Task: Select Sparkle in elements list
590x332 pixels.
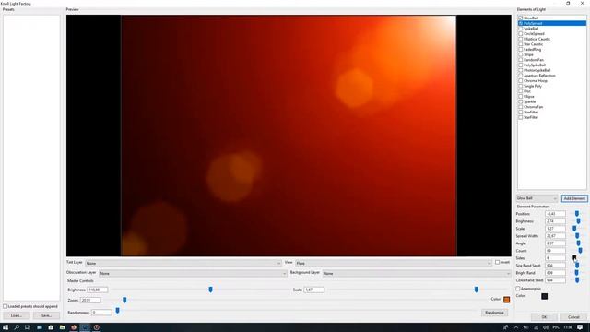Action: [529, 101]
